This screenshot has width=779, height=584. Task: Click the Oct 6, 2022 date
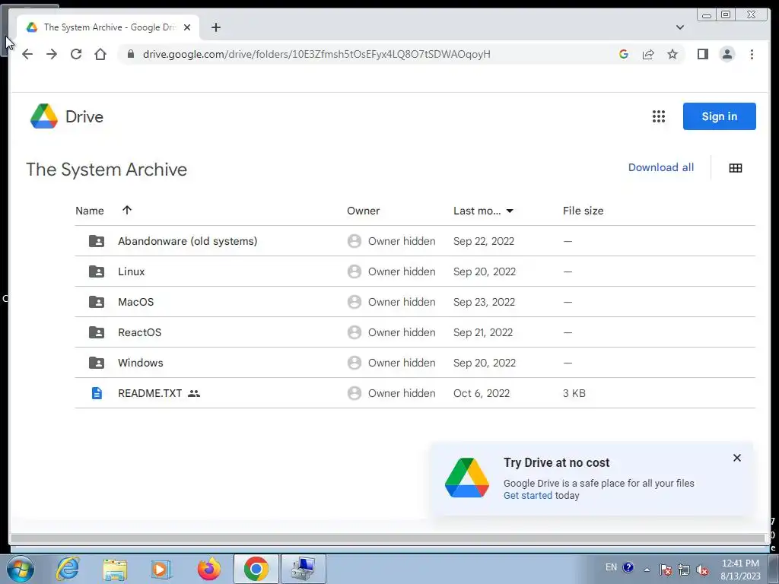[x=482, y=393]
